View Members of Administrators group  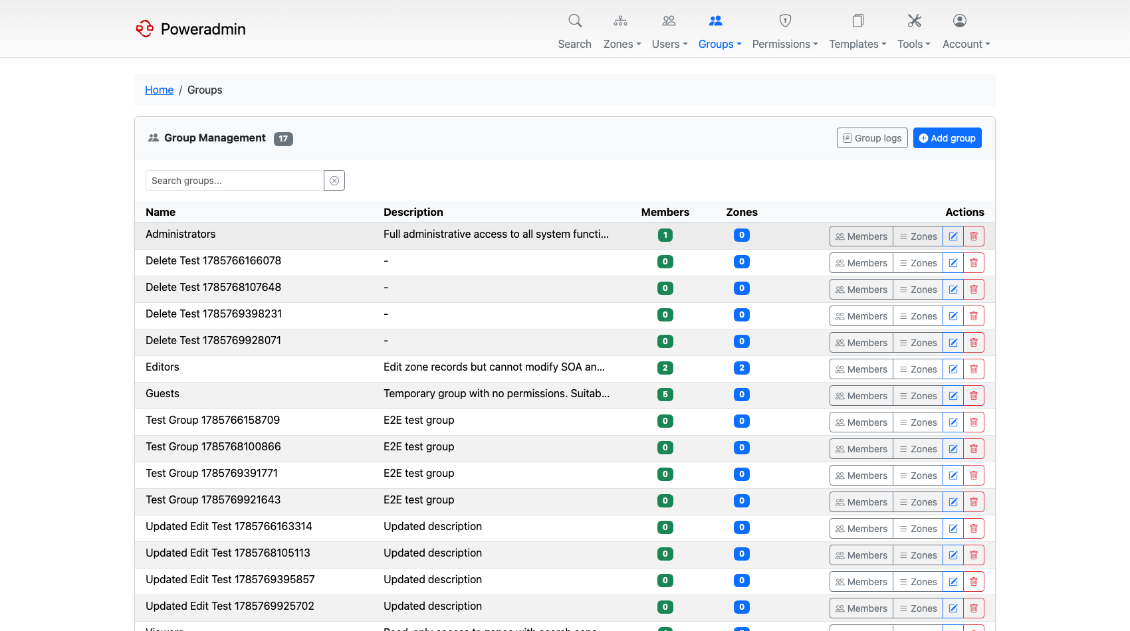(x=861, y=236)
